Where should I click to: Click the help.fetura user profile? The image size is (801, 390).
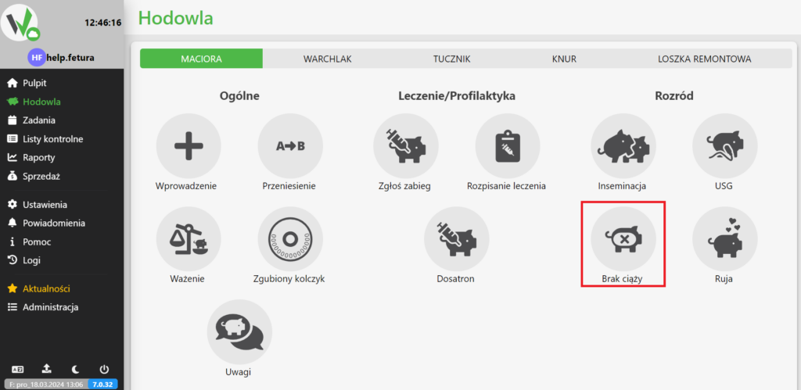pos(61,58)
